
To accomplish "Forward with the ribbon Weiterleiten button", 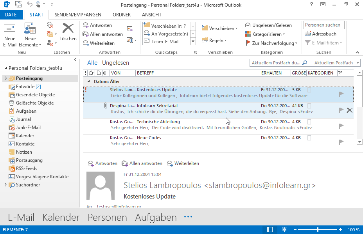I will (99, 43).
